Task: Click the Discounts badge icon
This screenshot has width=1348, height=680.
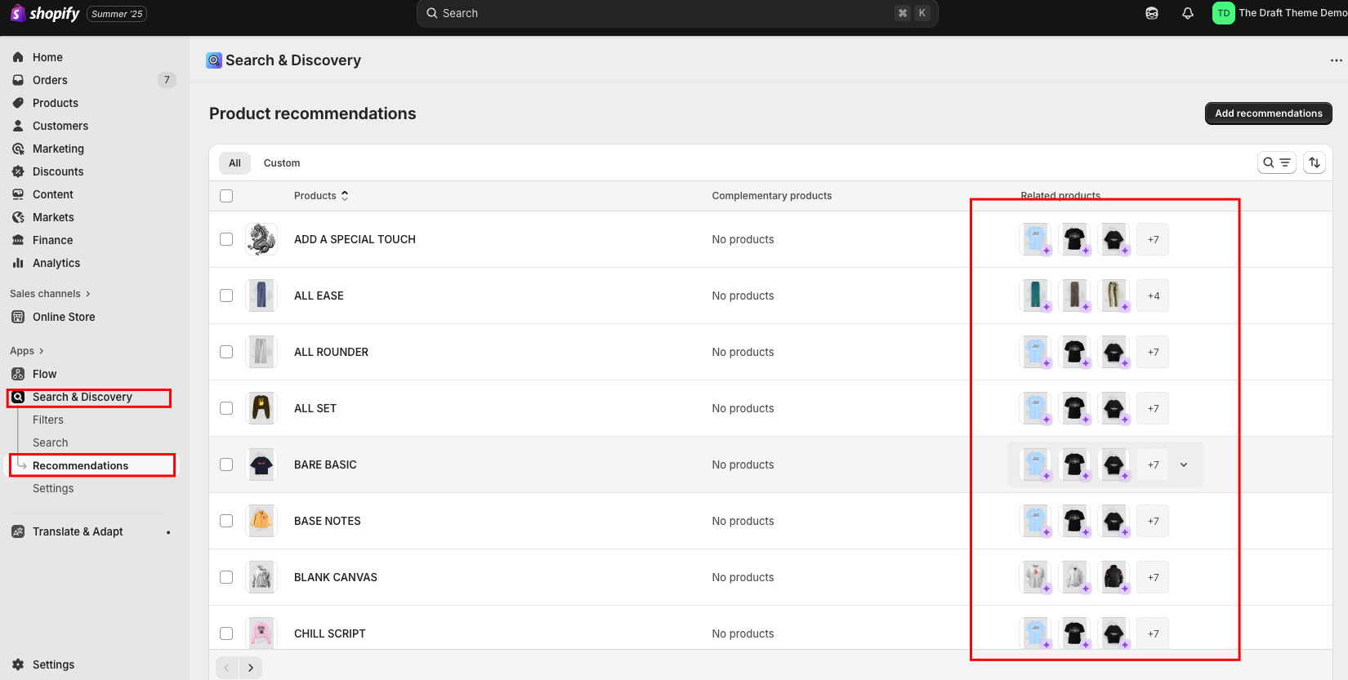Action: click(18, 171)
